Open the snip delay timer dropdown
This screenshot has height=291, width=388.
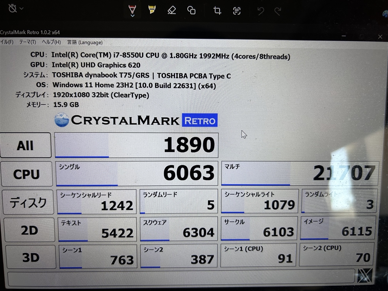(x=16, y=8)
